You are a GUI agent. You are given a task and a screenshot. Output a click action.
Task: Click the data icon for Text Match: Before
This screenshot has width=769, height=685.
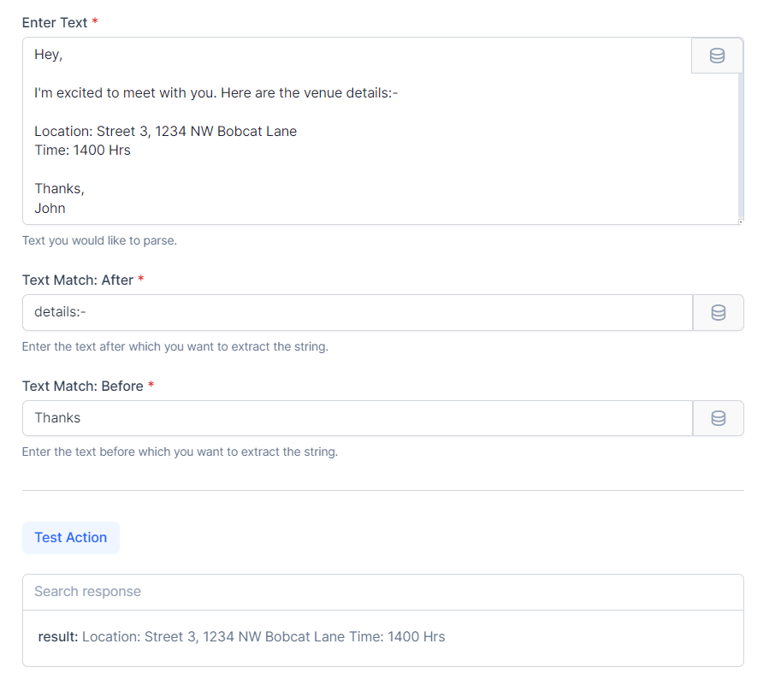[x=718, y=418]
